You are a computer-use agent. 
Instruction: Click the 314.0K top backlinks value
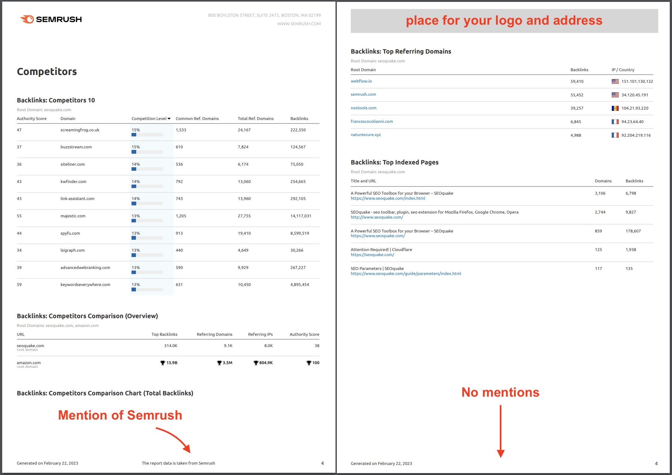click(x=171, y=346)
